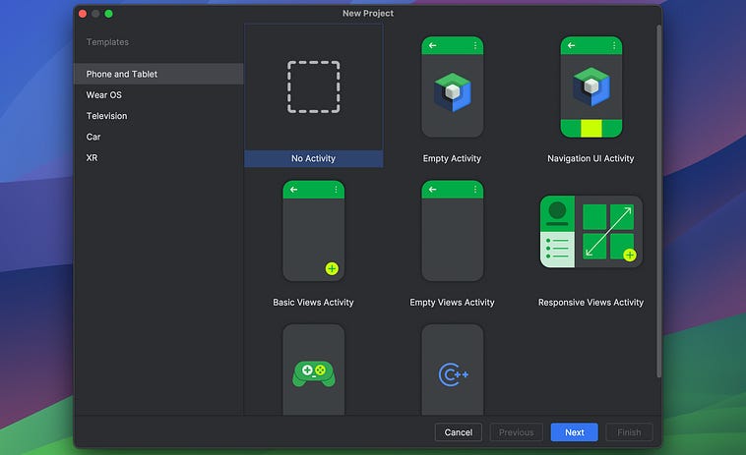This screenshot has height=455, width=746.
Task: Proceed with the Next button
Action: click(x=574, y=432)
